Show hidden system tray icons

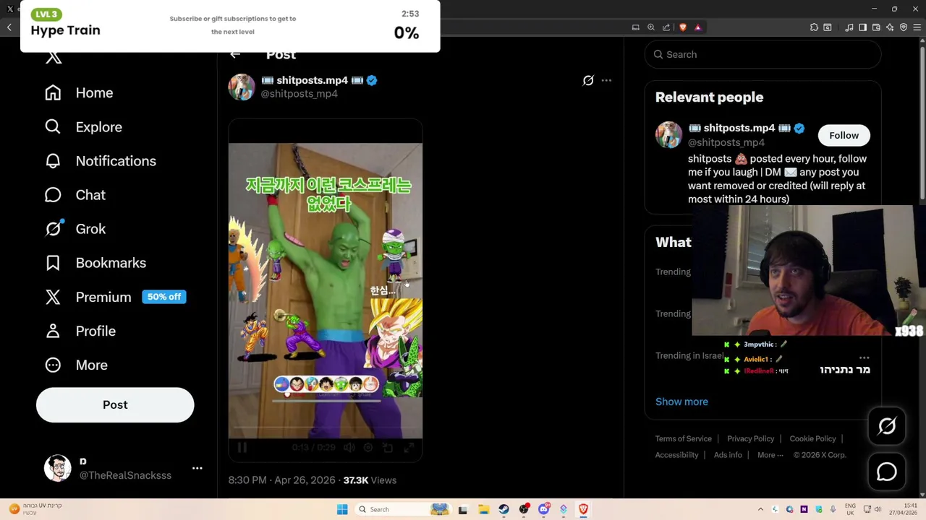(x=760, y=509)
